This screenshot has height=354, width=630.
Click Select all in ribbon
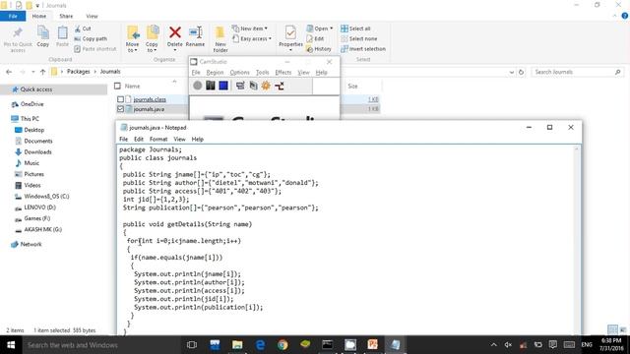355,29
